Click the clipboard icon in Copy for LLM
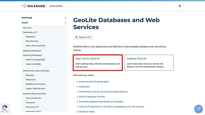The height and width of the screenshot is (115, 205). point(77,37)
